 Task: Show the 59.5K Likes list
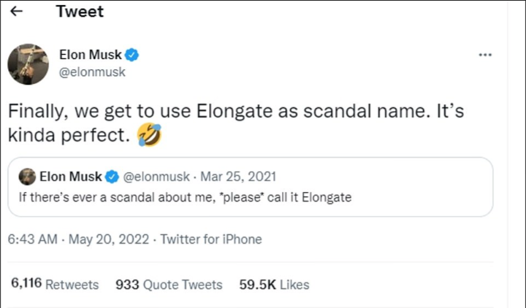pos(274,285)
